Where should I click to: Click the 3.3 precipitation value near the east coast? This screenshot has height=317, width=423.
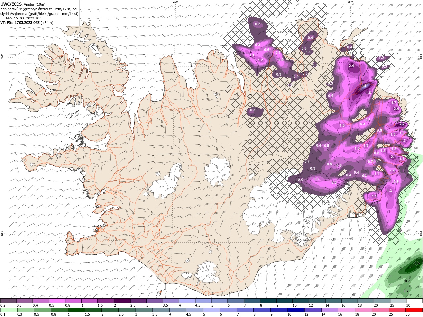[402, 124]
